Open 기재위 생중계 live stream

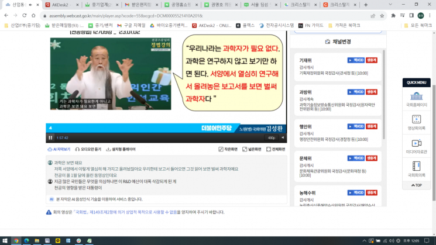(372, 60)
